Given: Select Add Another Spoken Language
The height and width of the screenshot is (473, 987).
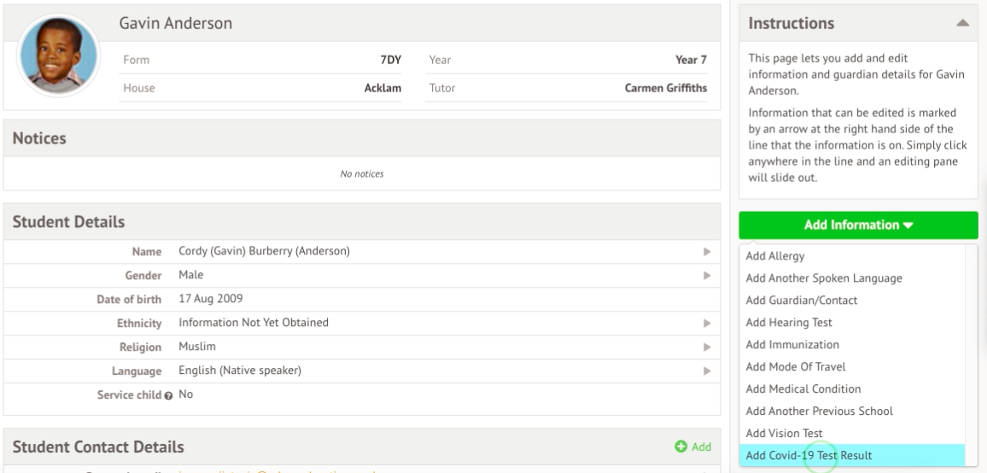Looking at the screenshot, I should [824, 277].
